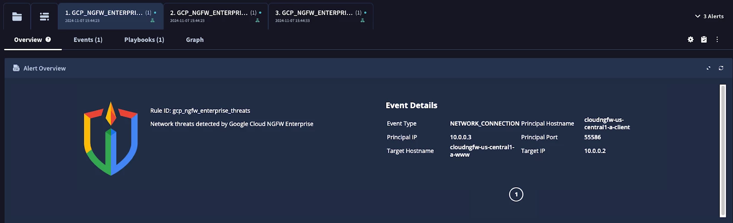Click the entity icon on alert tab 2
Viewport: 733px width, 223px height.
tap(257, 21)
